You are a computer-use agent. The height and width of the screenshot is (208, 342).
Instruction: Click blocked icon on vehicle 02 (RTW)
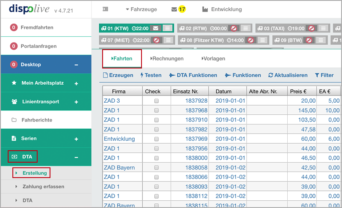(233, 28)
